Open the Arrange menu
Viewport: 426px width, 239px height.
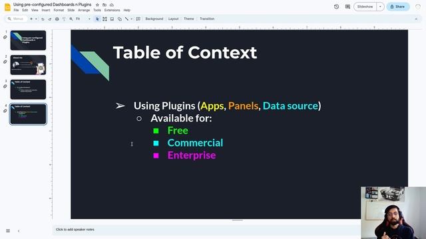[x=84, y=10]
